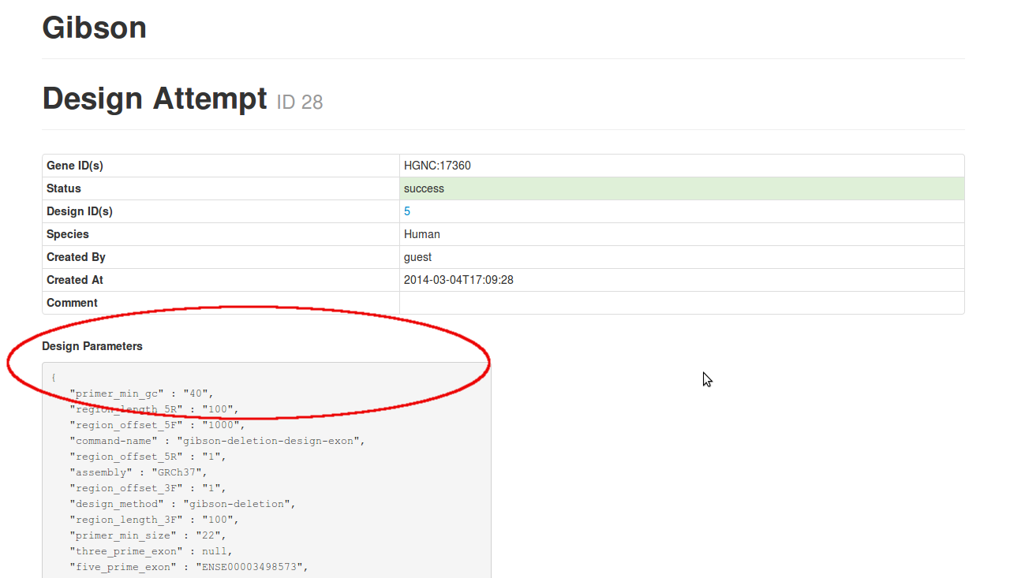Screen dimensions: 1010x578
Task: Open Design ID 5 link
Action: pos(407,211)
